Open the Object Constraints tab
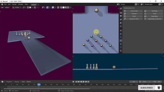Image resolution: width=164 pixels, height=92 pixels. [x=121, y=44]
